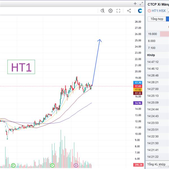Click the Khớp column header

[x=151, y=55]
